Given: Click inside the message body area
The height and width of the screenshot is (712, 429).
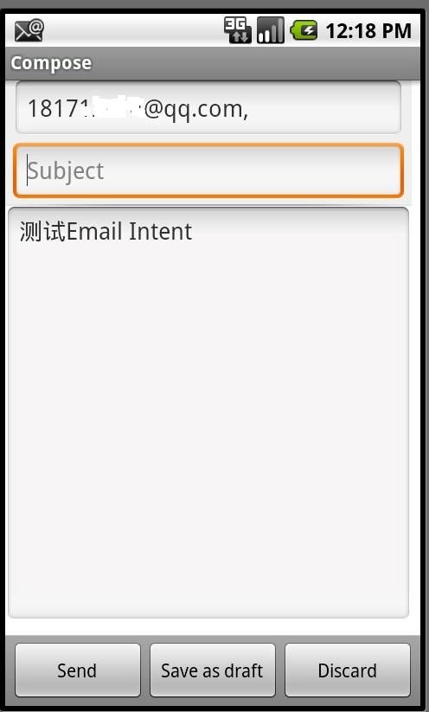Looking at the screenshot, I should pos(208,413).
